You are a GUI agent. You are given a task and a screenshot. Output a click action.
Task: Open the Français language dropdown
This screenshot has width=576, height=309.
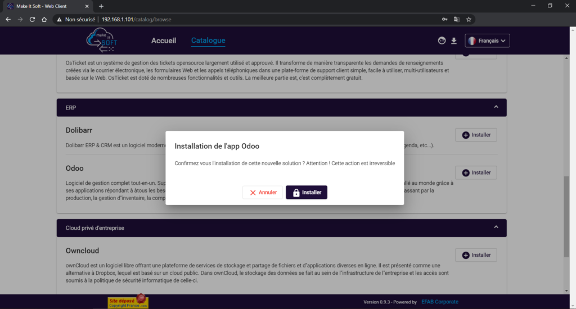click(x=487, y=41)
